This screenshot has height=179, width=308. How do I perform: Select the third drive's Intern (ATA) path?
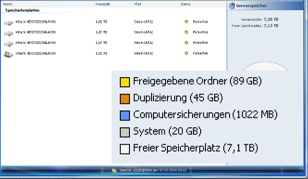[x=143, y=43]
